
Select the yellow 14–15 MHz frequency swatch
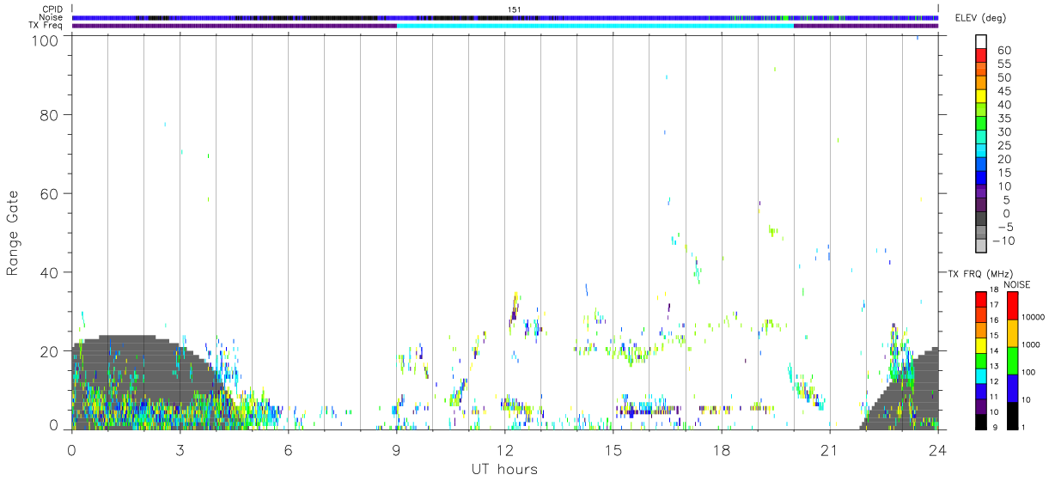pyautogui.click(x=981, y=345)
